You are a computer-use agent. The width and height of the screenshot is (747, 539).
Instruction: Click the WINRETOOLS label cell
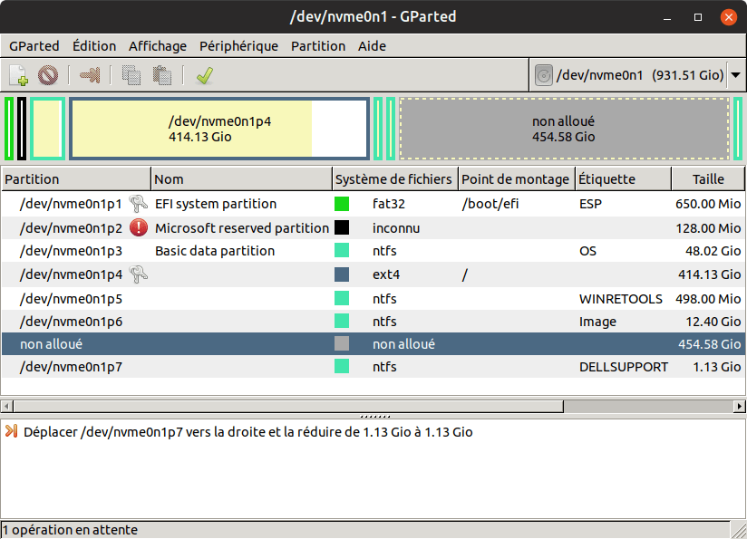(x=621, y=299)
